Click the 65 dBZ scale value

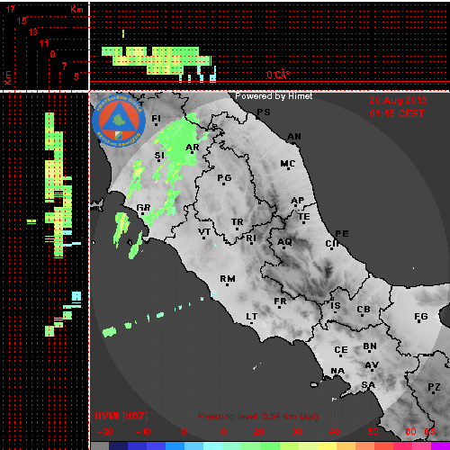pos(429,432)
